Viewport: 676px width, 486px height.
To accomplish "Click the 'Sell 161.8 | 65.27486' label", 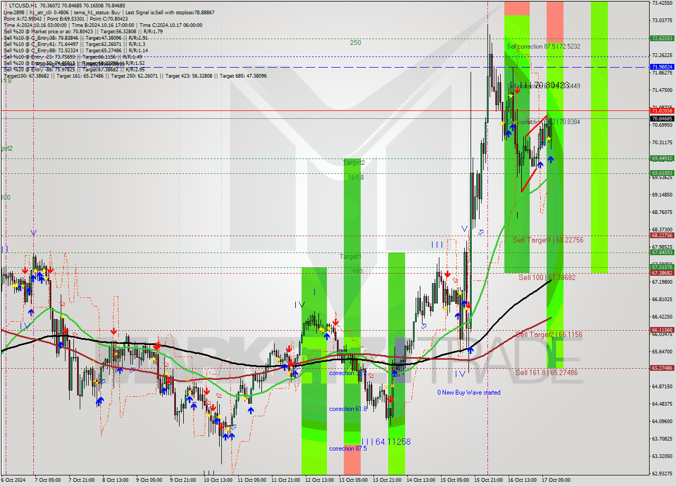I will 546,372.
